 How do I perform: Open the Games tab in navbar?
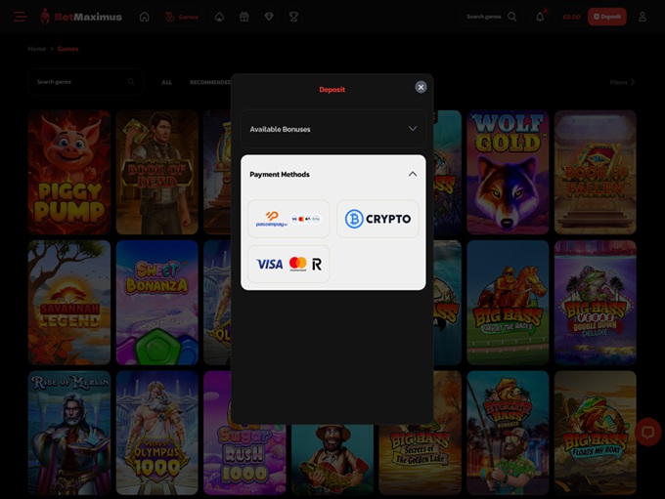coord(182,17)
